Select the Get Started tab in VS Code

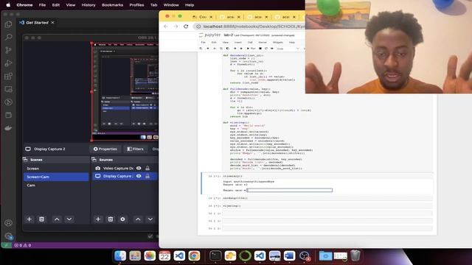pyautogui.click(x=37, y=23)
